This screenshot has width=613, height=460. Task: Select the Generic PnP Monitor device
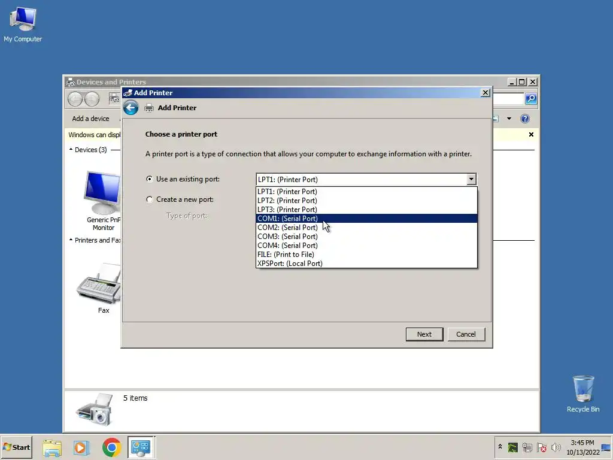tap(103, 200)
